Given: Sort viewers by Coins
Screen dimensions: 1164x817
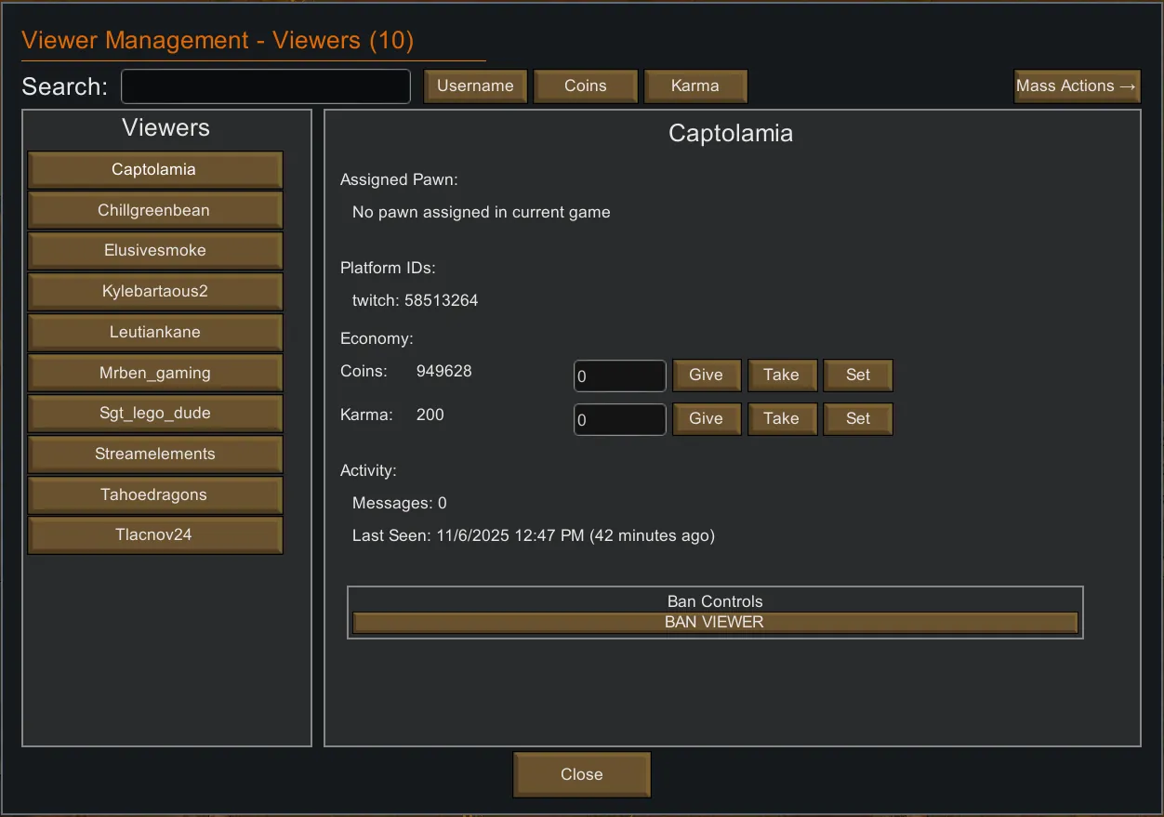Looking at the screenshot, I should tap(585, 86).
